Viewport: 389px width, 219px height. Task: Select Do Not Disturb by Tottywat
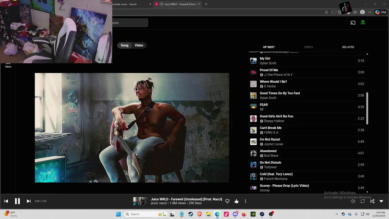click(x=307, y=165)
